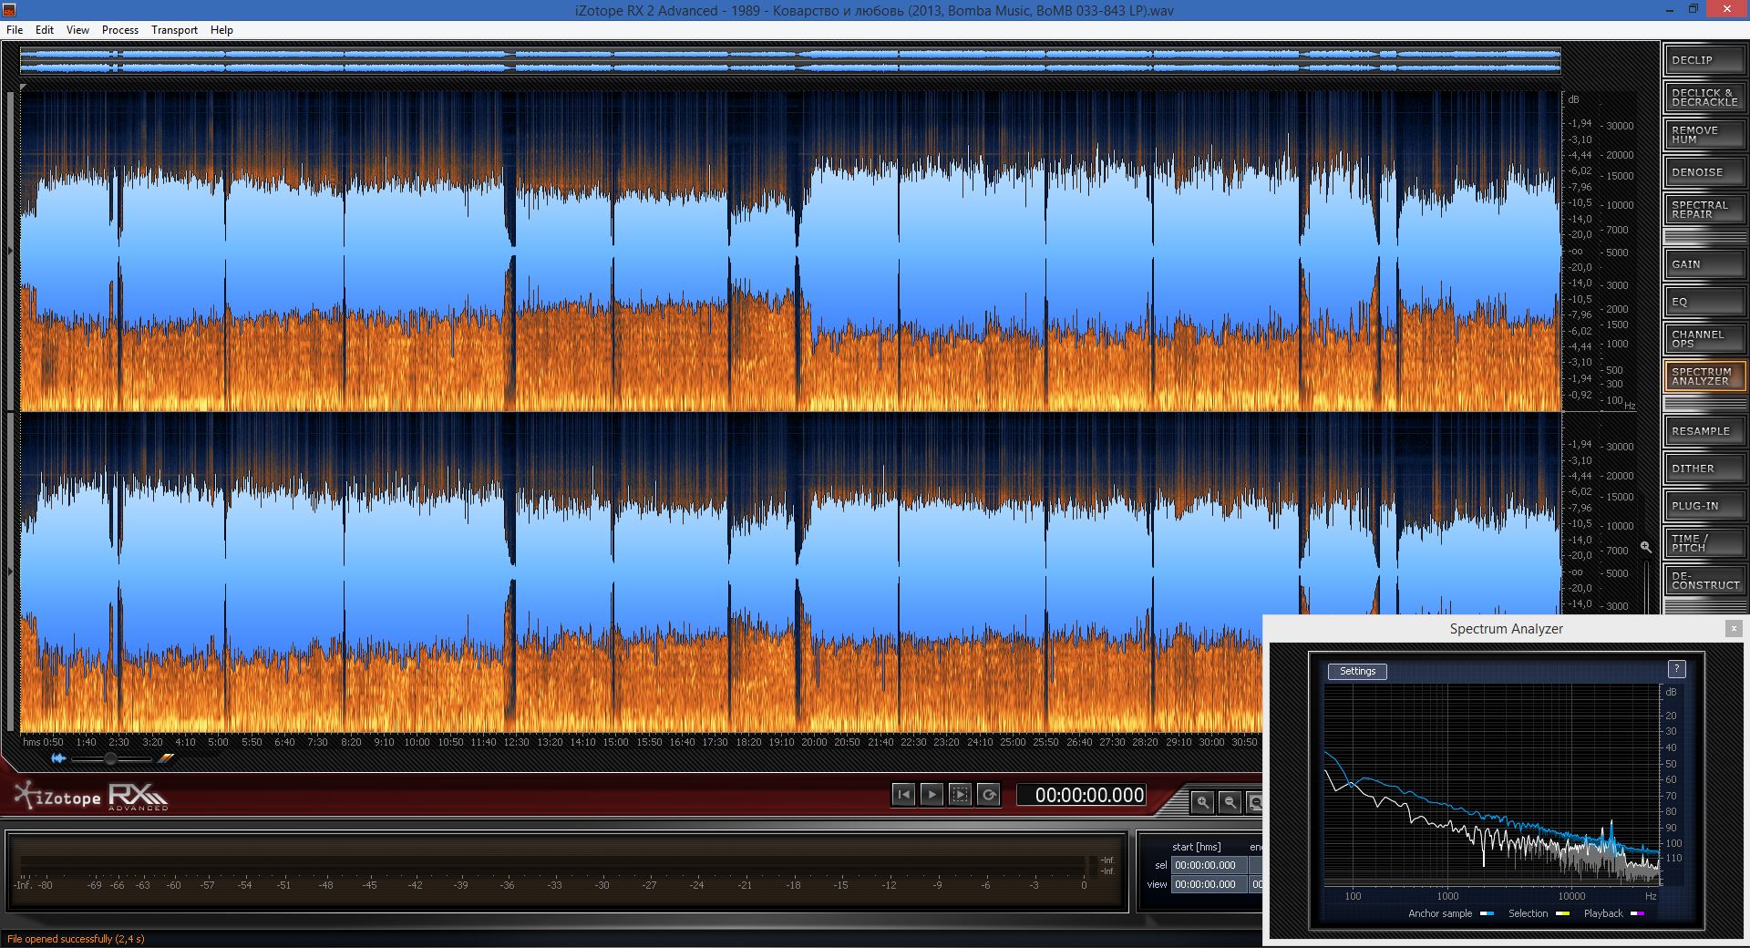1750x948 pixels.
Task: Close the Spectrum Analyzer panel
Action: [x=1734, y=628]
